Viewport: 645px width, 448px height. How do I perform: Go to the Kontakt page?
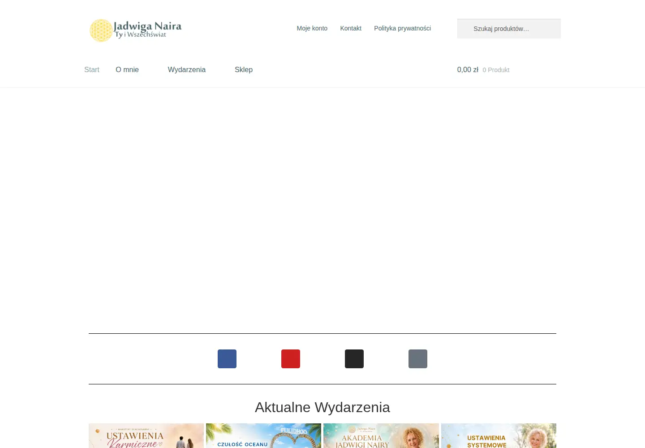(351, 28)
